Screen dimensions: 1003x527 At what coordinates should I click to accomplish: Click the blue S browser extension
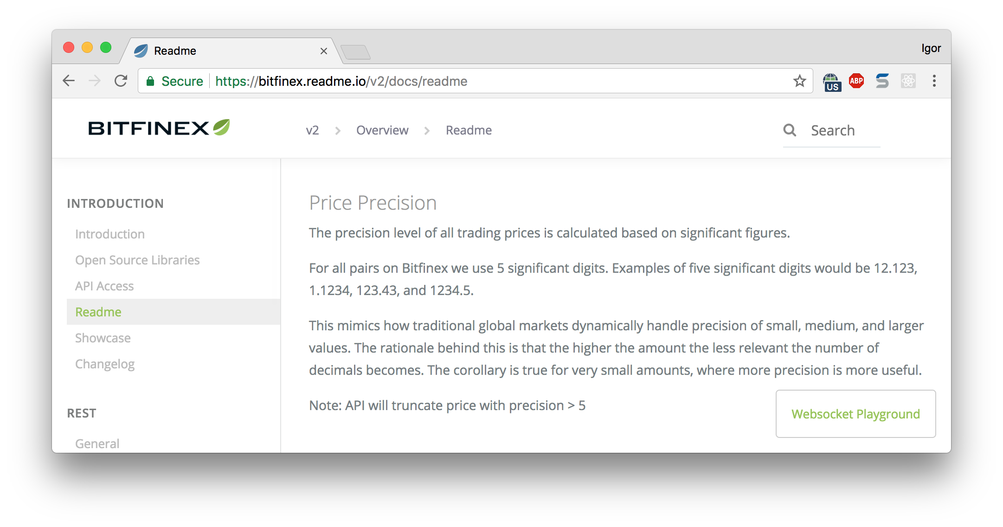[883, 81]
